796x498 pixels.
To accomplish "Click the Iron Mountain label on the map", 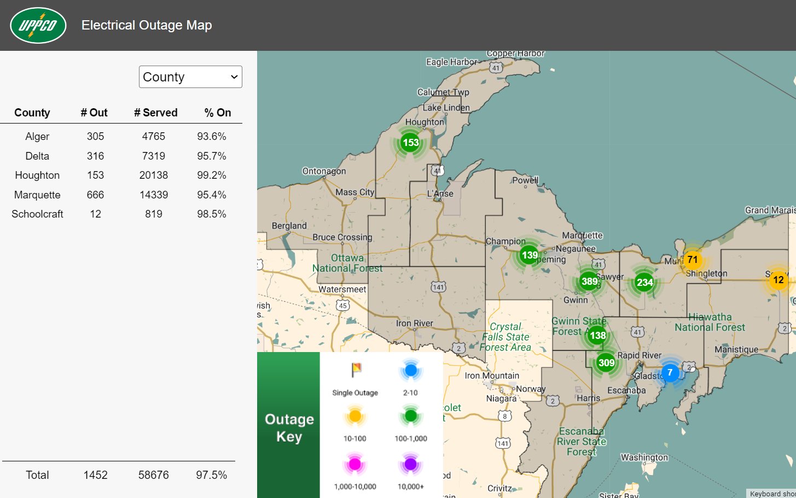I will click(x=492, y=376).
